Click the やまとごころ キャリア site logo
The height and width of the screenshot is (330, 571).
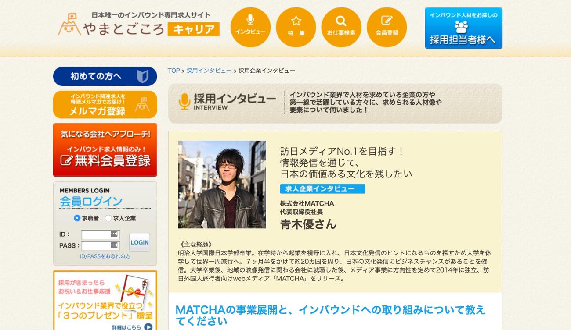(138, 25)
